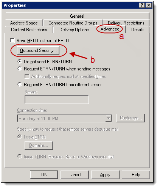Open the Address Space tab
Image resolution: width=160 pixels, height=189 pixels.
[24, 23]
